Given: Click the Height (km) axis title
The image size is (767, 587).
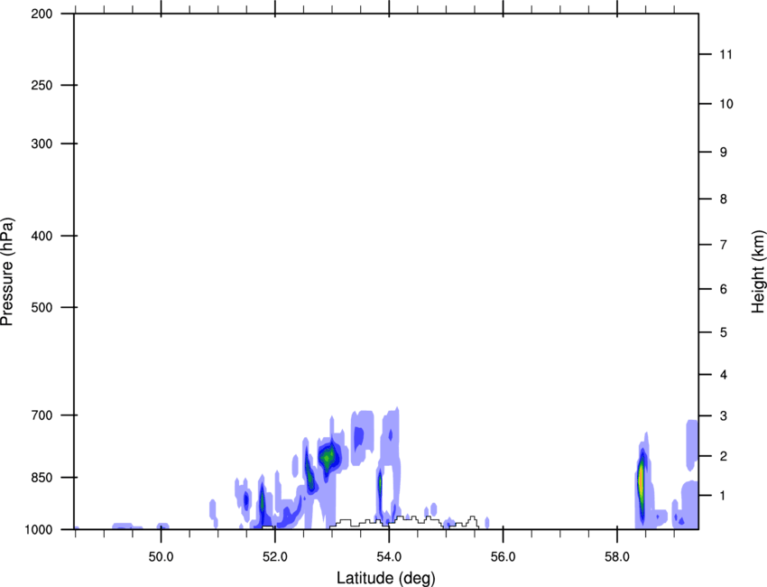Looking at the screenshot, I should click(757, 271).
